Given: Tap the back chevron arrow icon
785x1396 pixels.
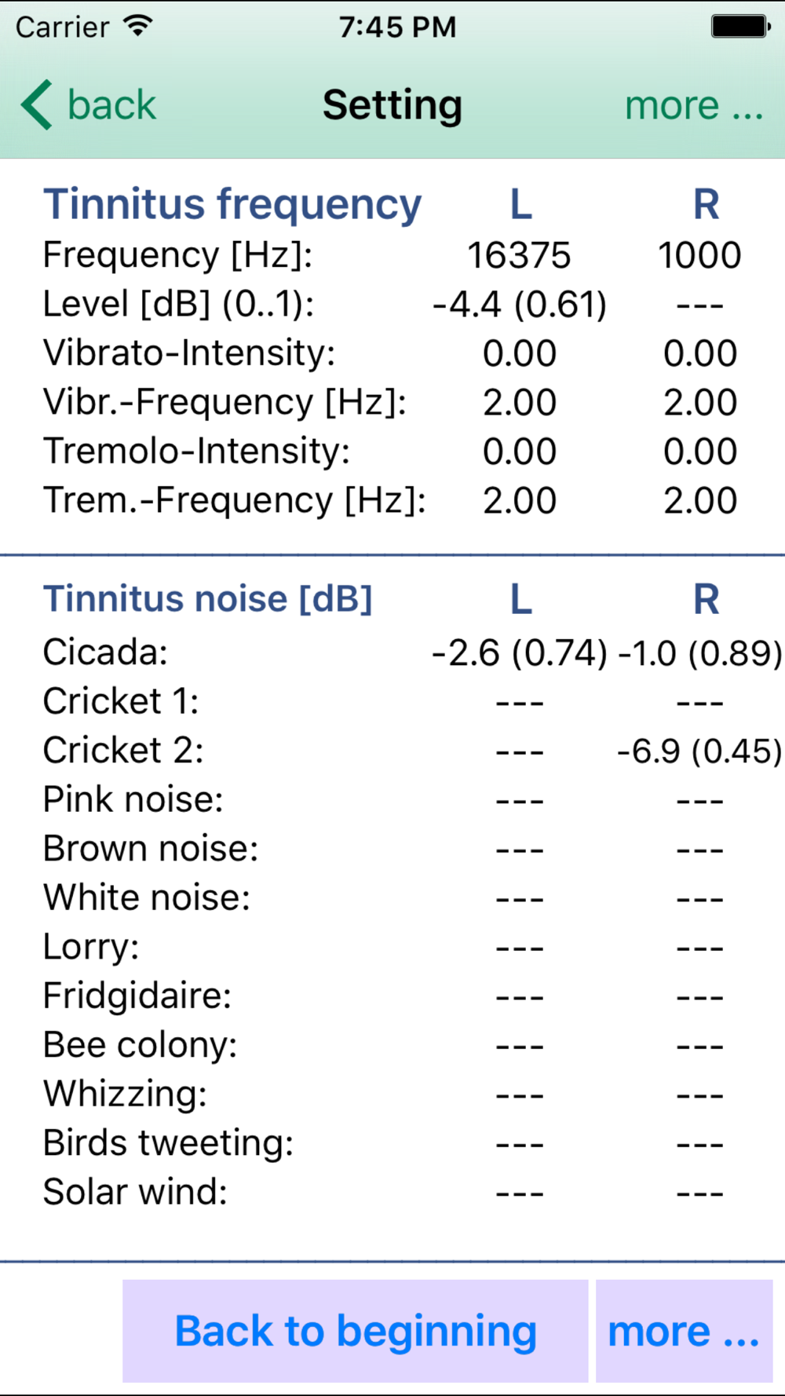Looking at the screenshot, I should [36, 104].
